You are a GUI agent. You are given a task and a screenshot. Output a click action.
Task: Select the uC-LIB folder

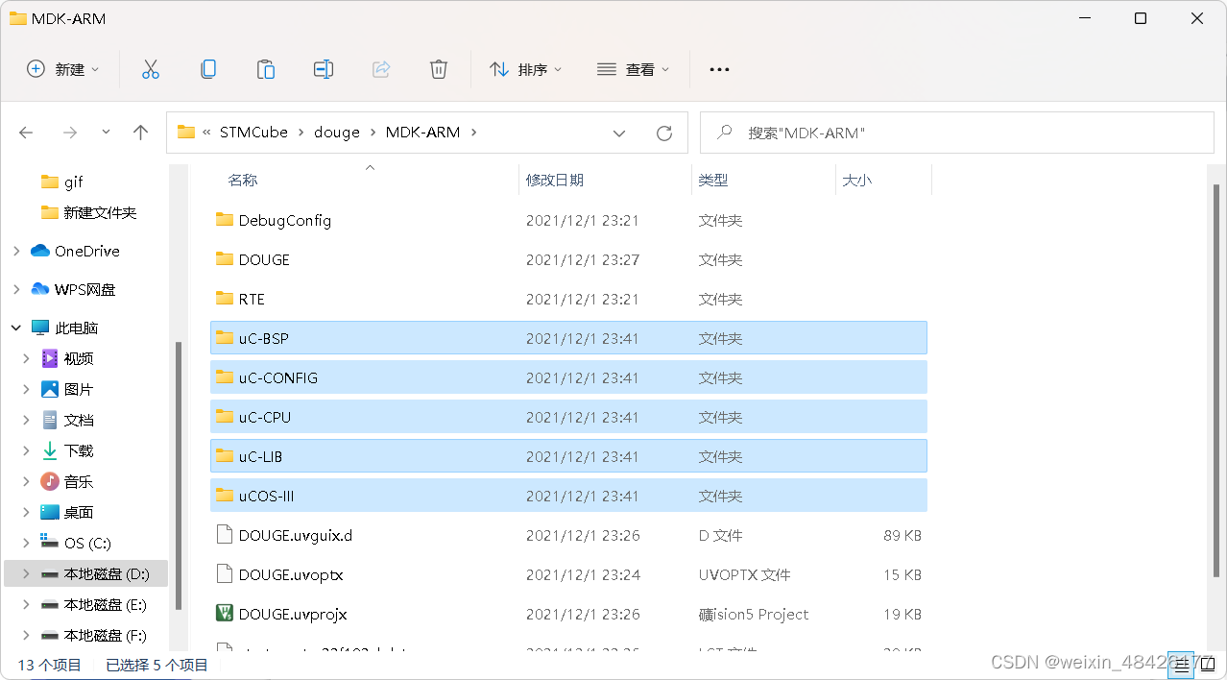(568, 456)
